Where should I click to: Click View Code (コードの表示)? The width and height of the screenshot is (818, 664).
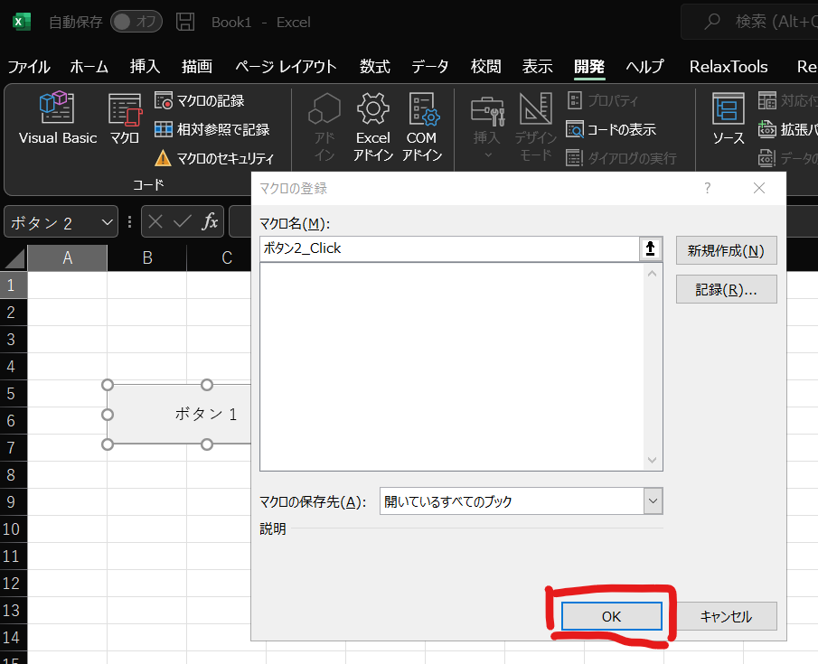(x=611, y=129)
